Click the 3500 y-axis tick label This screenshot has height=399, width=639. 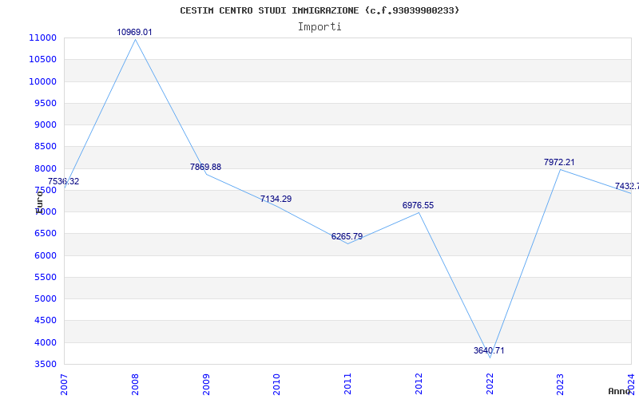coord(45,364)
